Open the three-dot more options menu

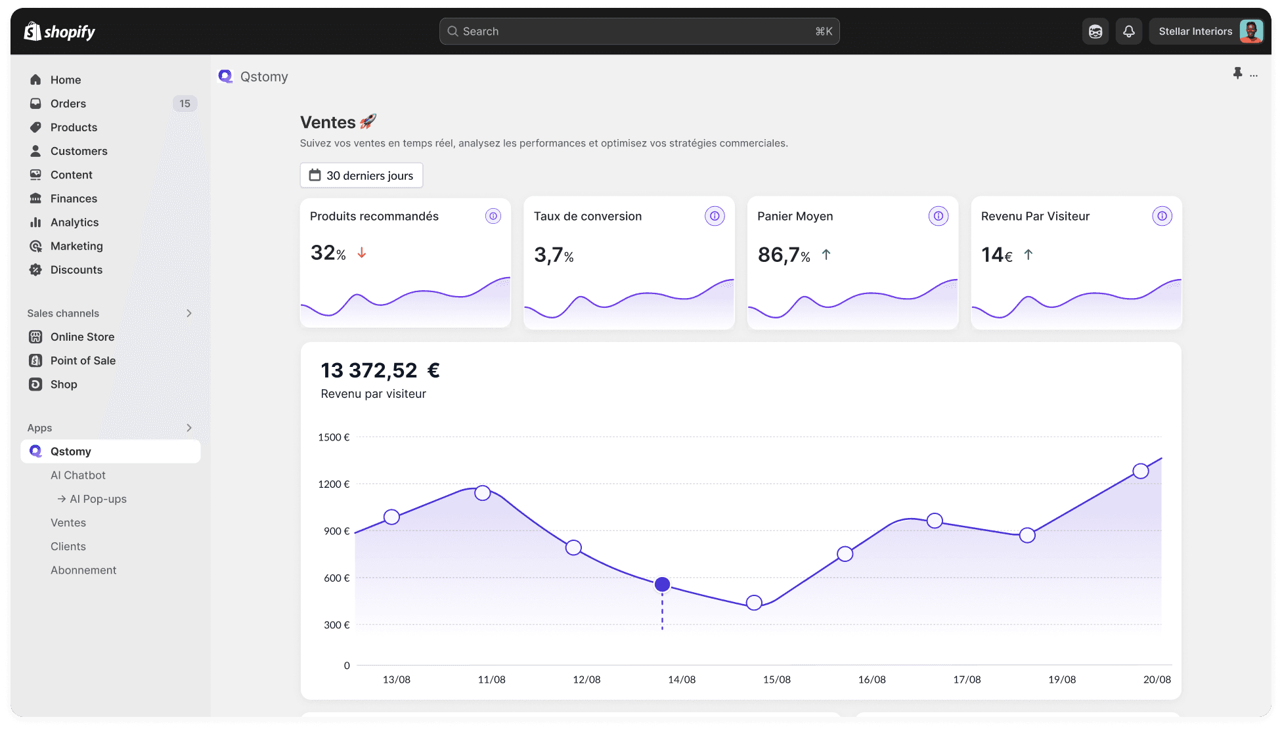click(1254, 75)
